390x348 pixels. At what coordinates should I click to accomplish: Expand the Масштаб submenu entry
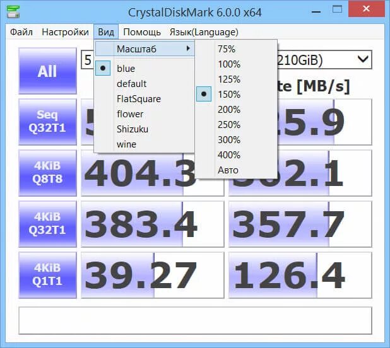tap(145, 49)
